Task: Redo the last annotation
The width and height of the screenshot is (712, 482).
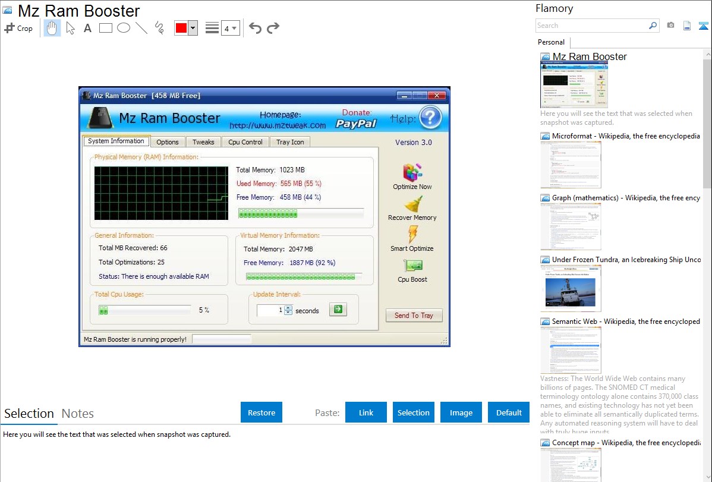Action: coord(273,28)
